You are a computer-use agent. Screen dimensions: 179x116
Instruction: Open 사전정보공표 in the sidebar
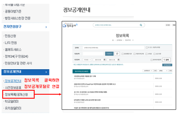tap(13, 88)
